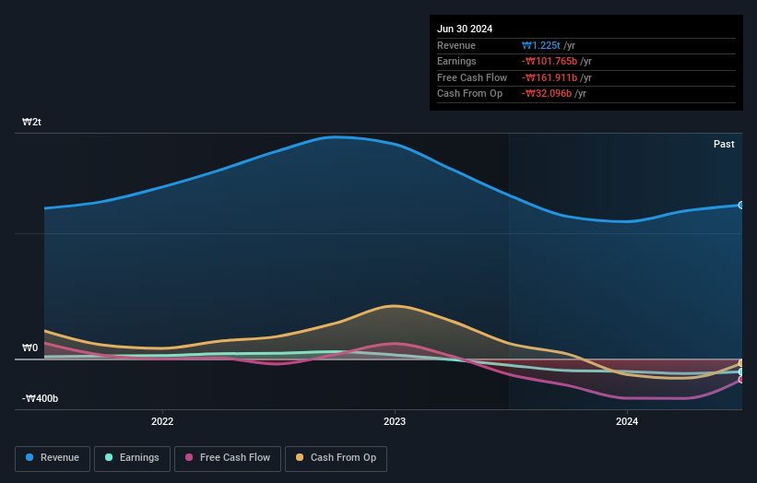Click the 2024 axis label
757x483 pixels.
coord(627,421)
